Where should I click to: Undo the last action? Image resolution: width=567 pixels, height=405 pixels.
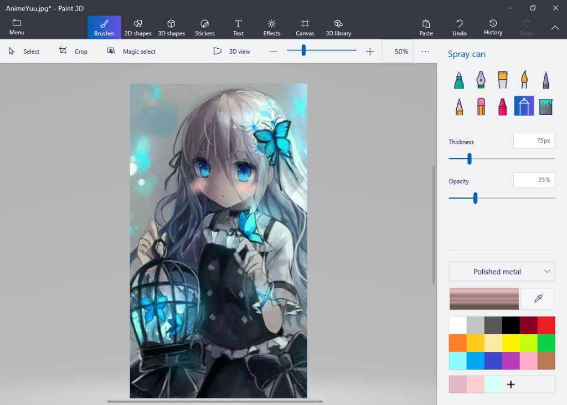(460, 28)
